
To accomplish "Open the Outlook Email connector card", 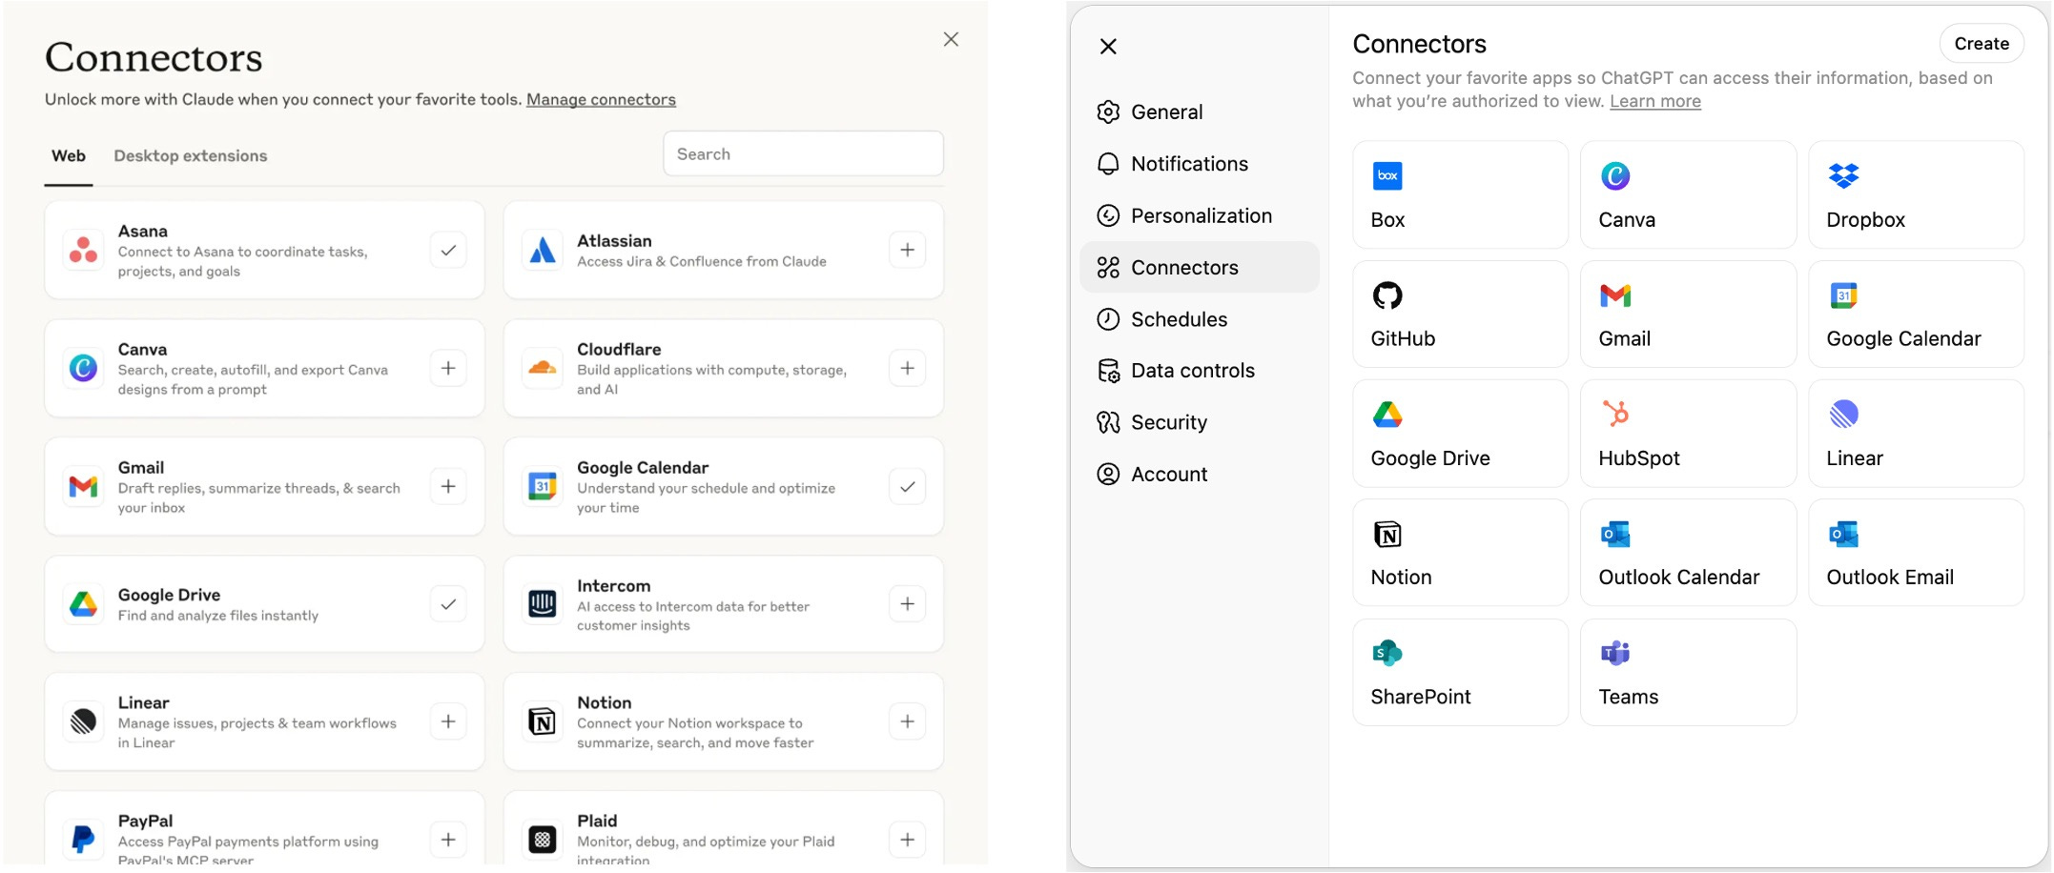I will [x=1916, y=553].
